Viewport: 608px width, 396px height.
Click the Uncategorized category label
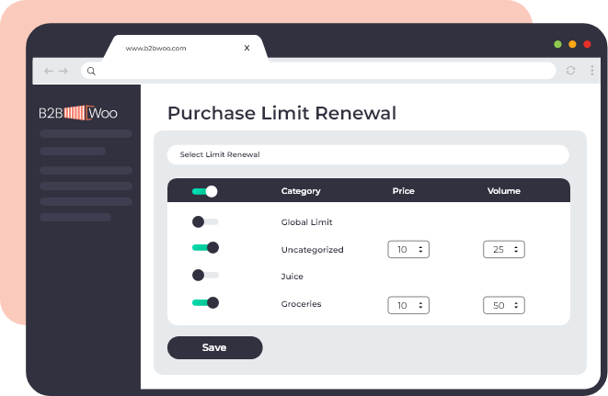[312, 250]
